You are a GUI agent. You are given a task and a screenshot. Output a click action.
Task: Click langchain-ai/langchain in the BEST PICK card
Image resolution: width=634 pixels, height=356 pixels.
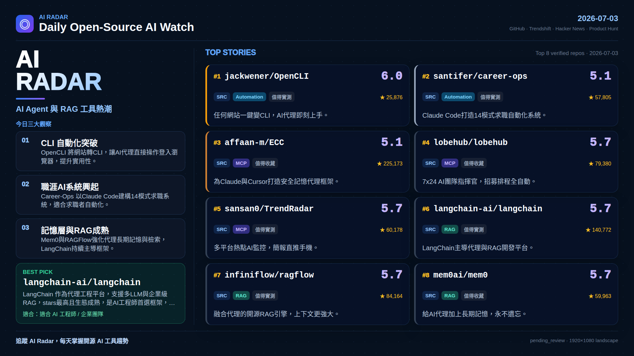[x=82, y=282]
